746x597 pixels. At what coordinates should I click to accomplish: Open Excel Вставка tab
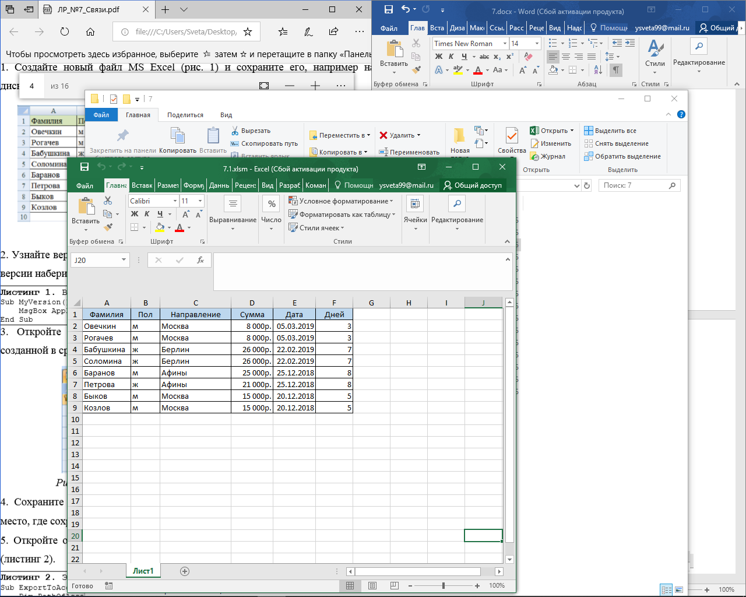click(142, 185)
